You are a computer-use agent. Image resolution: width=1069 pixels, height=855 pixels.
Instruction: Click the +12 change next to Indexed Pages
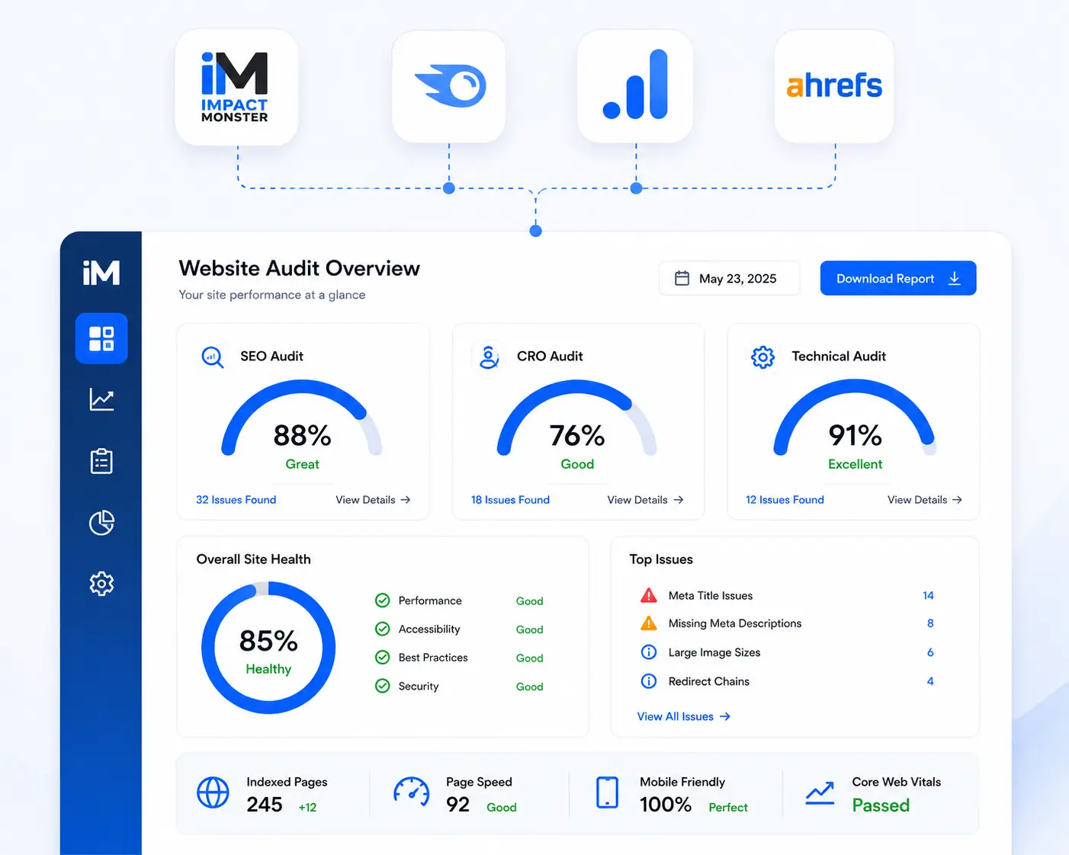point(307,808)
